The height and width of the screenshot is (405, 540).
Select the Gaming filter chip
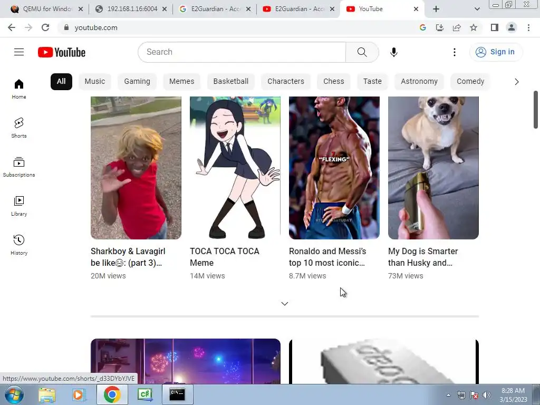(x=137, y=82)
